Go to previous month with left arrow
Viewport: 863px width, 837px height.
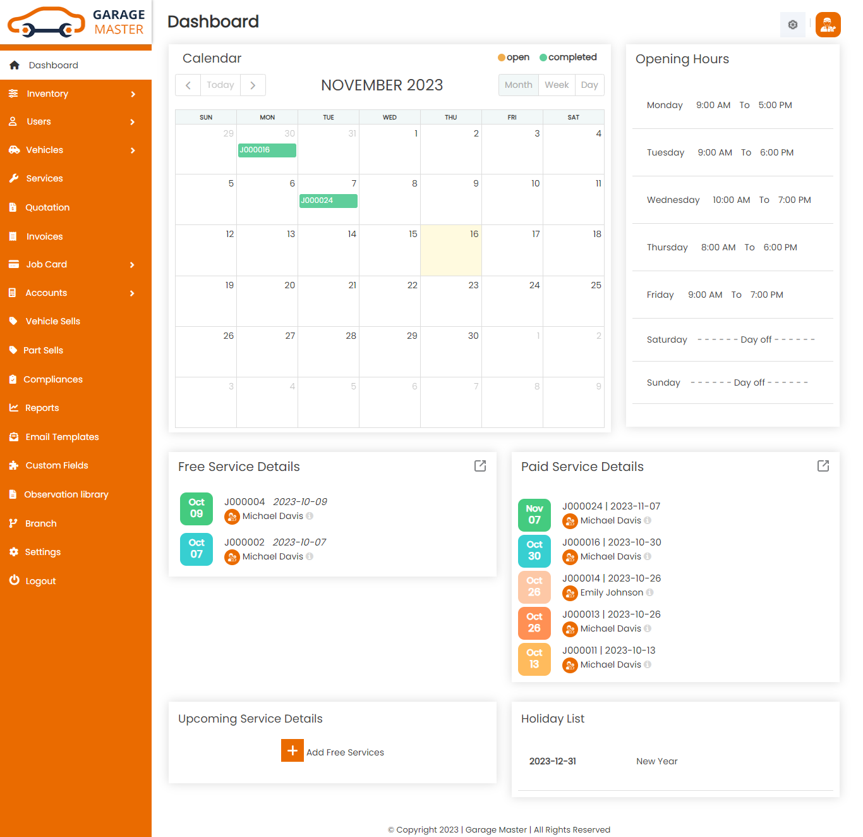[188, 85]
